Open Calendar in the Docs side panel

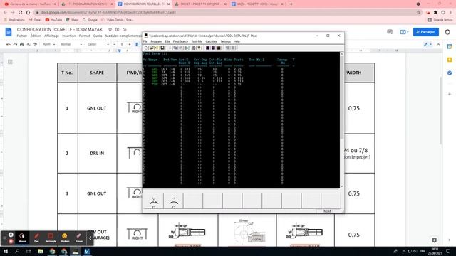(x=450, y=46)
